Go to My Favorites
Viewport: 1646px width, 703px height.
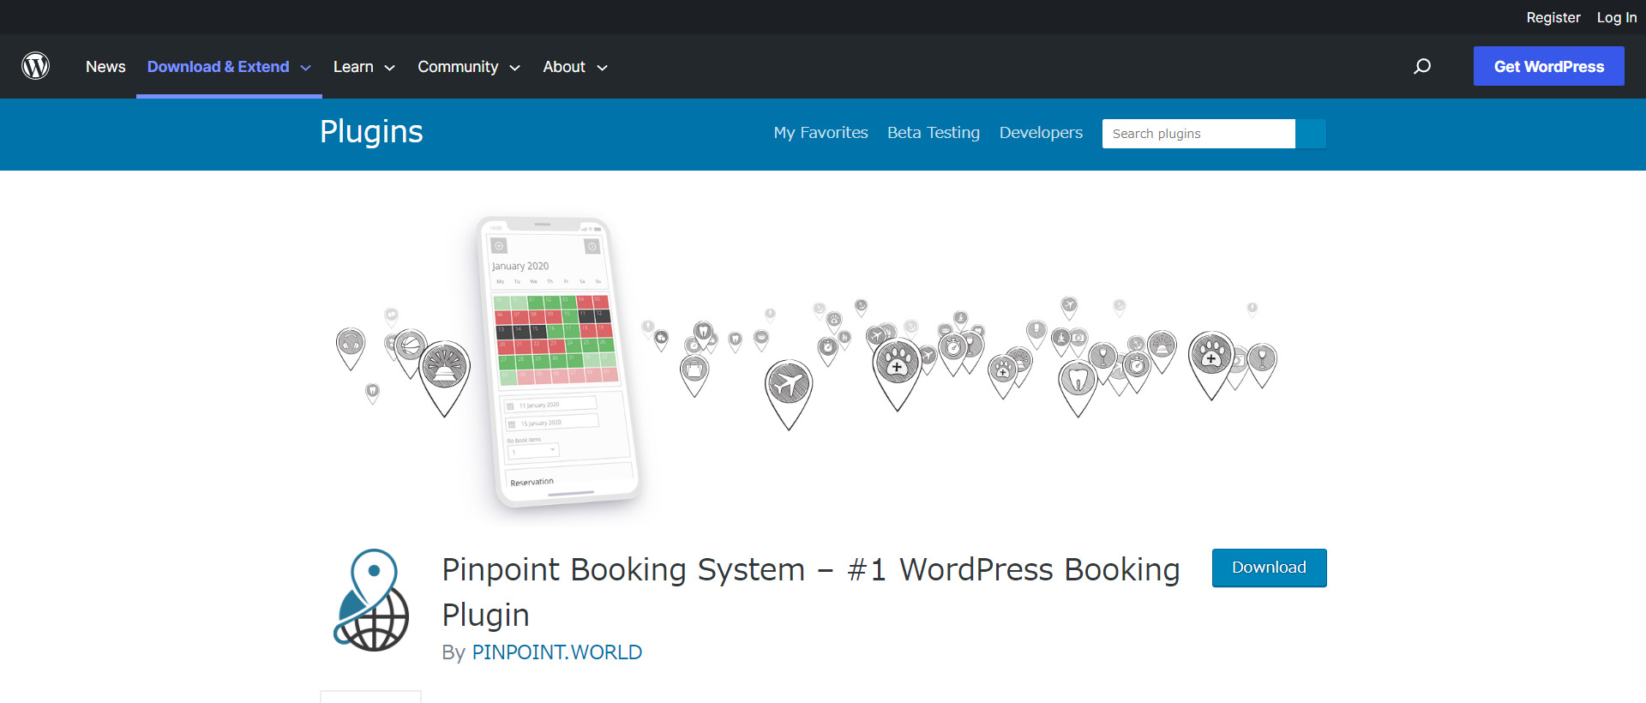[x=820, y=133]
